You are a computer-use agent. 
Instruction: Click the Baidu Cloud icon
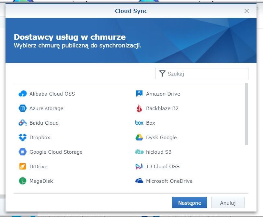click(x=22, y=123)
